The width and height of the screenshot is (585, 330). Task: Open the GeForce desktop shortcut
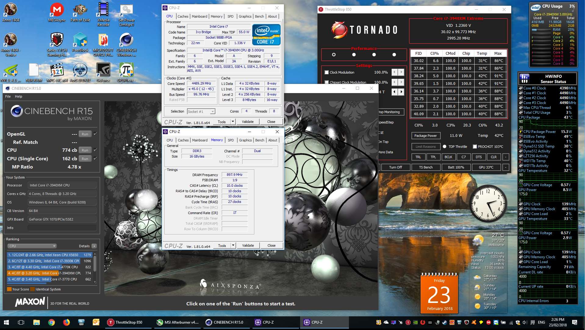point(103,73)
